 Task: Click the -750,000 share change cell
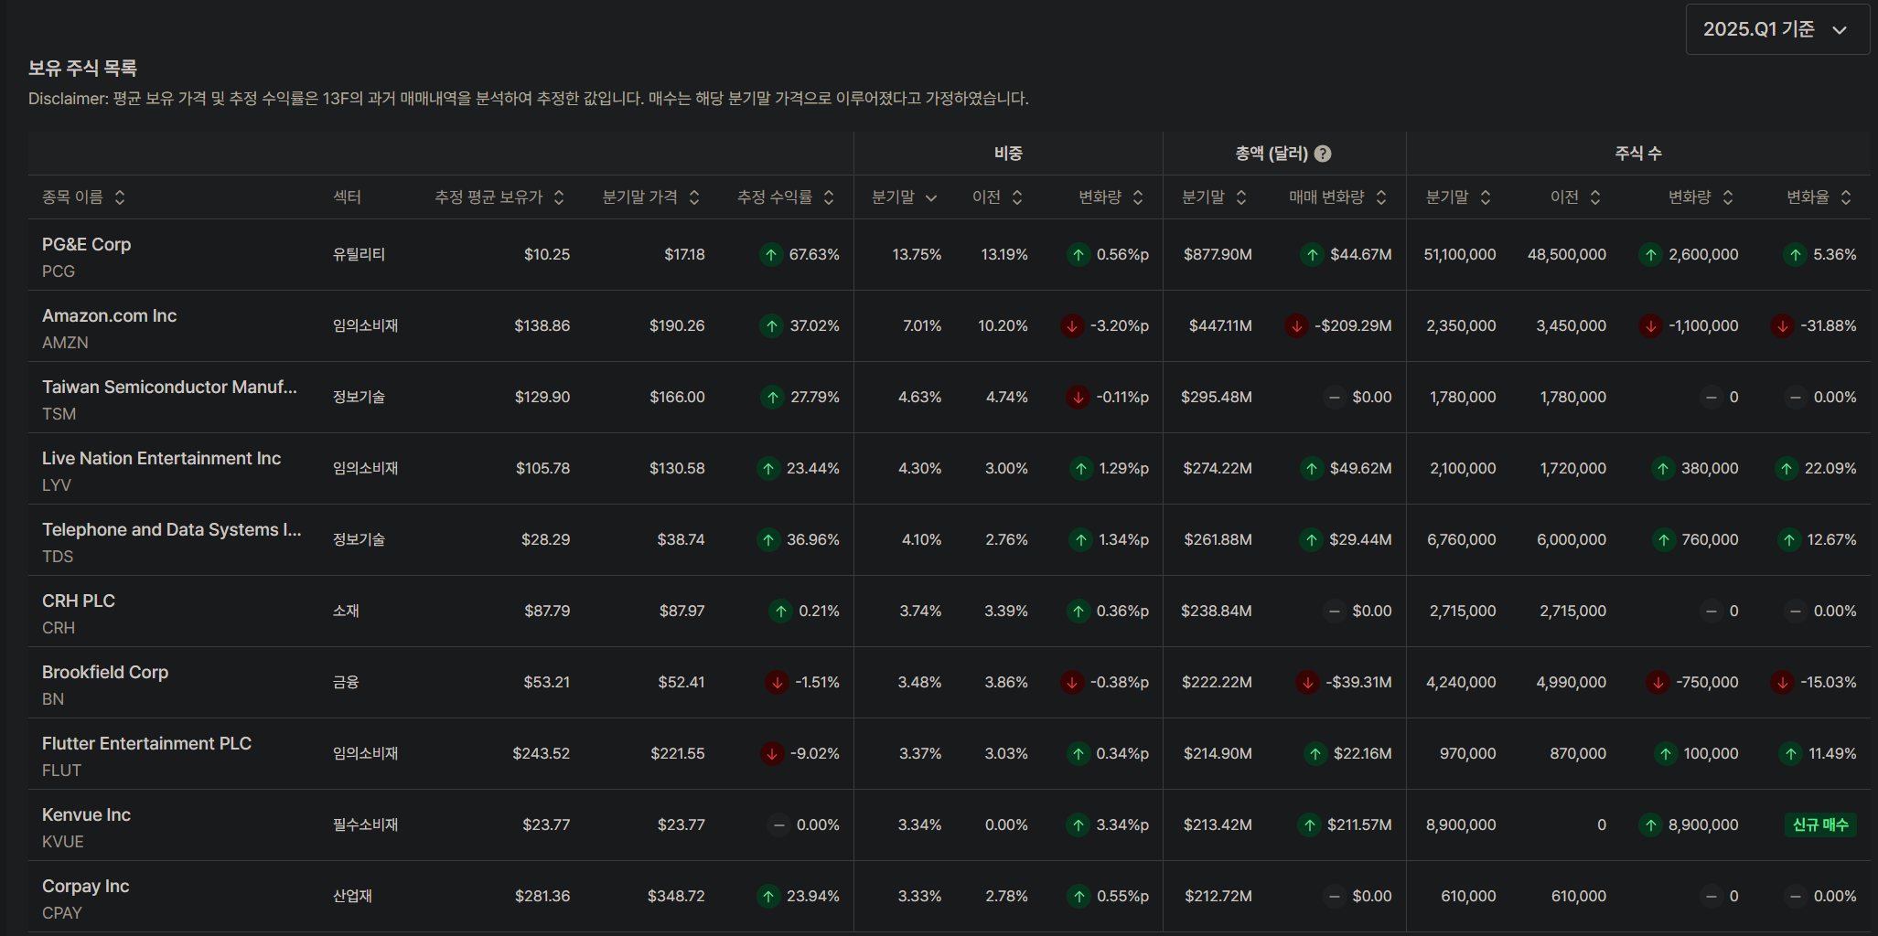1707,682
